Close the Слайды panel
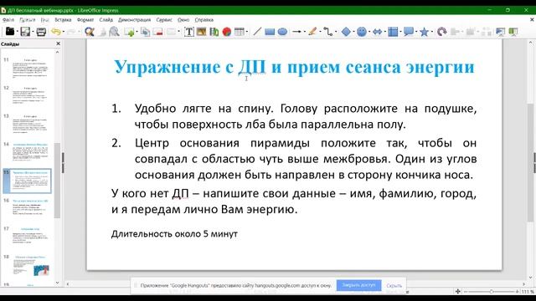Image resolution: width=536 pixels, height=301 pixels. pyautogui.click(x=58, y=43)
